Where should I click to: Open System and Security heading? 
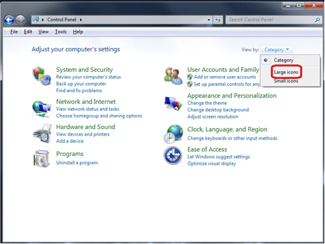tap(84, 69)
